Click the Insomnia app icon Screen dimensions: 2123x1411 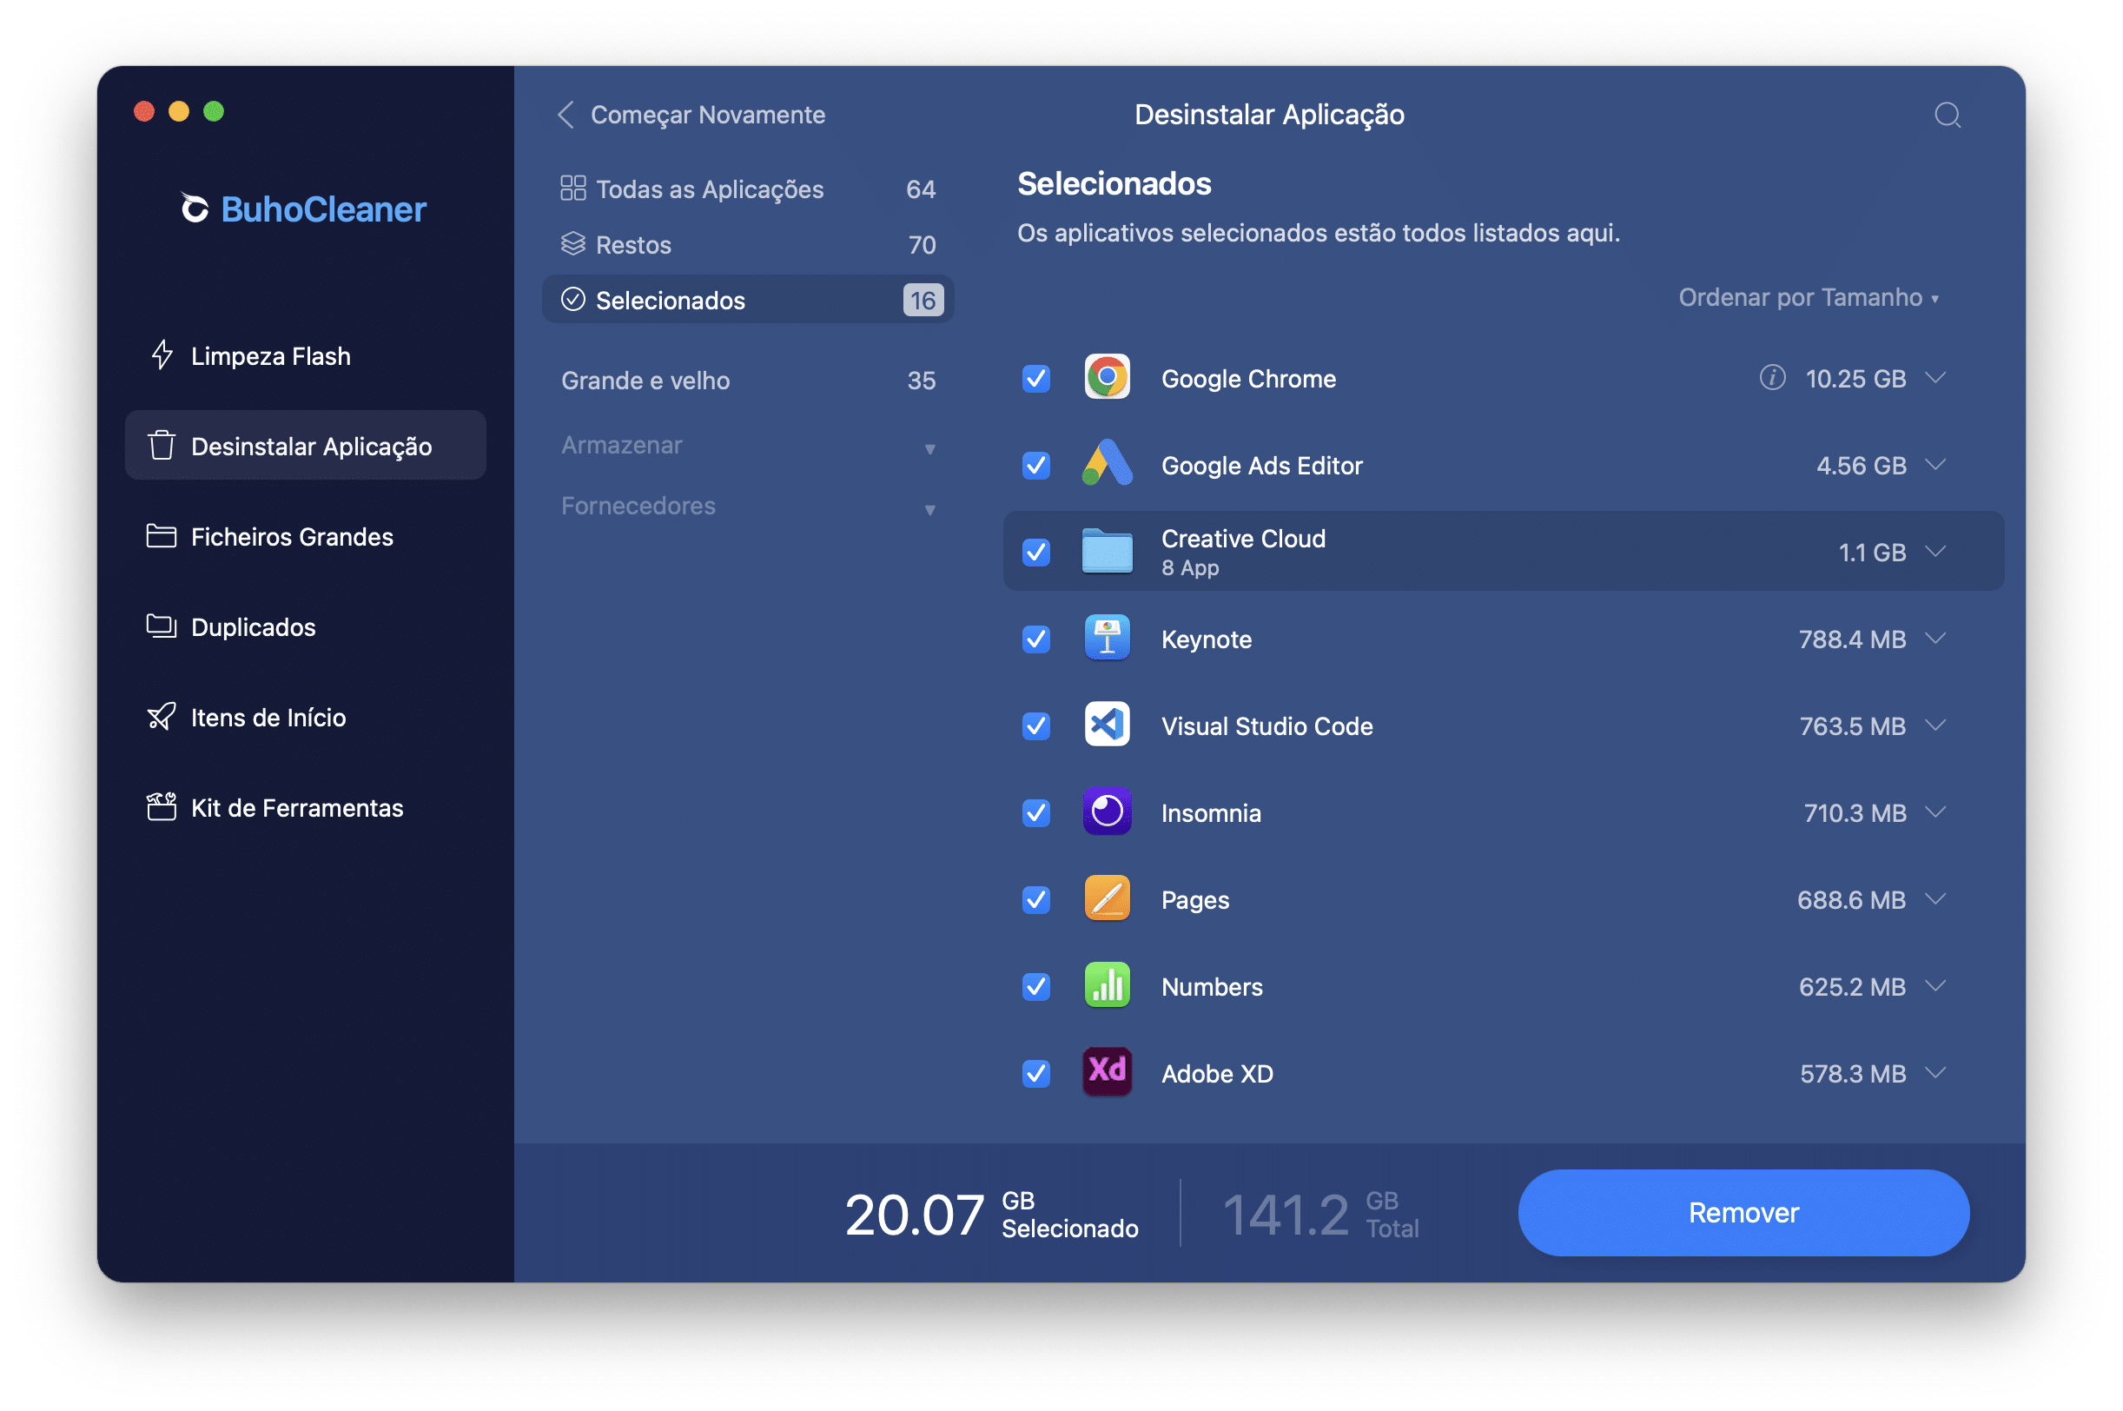click(x=1107, y=811)
